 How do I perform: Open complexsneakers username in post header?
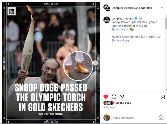[x=123, y=8]
